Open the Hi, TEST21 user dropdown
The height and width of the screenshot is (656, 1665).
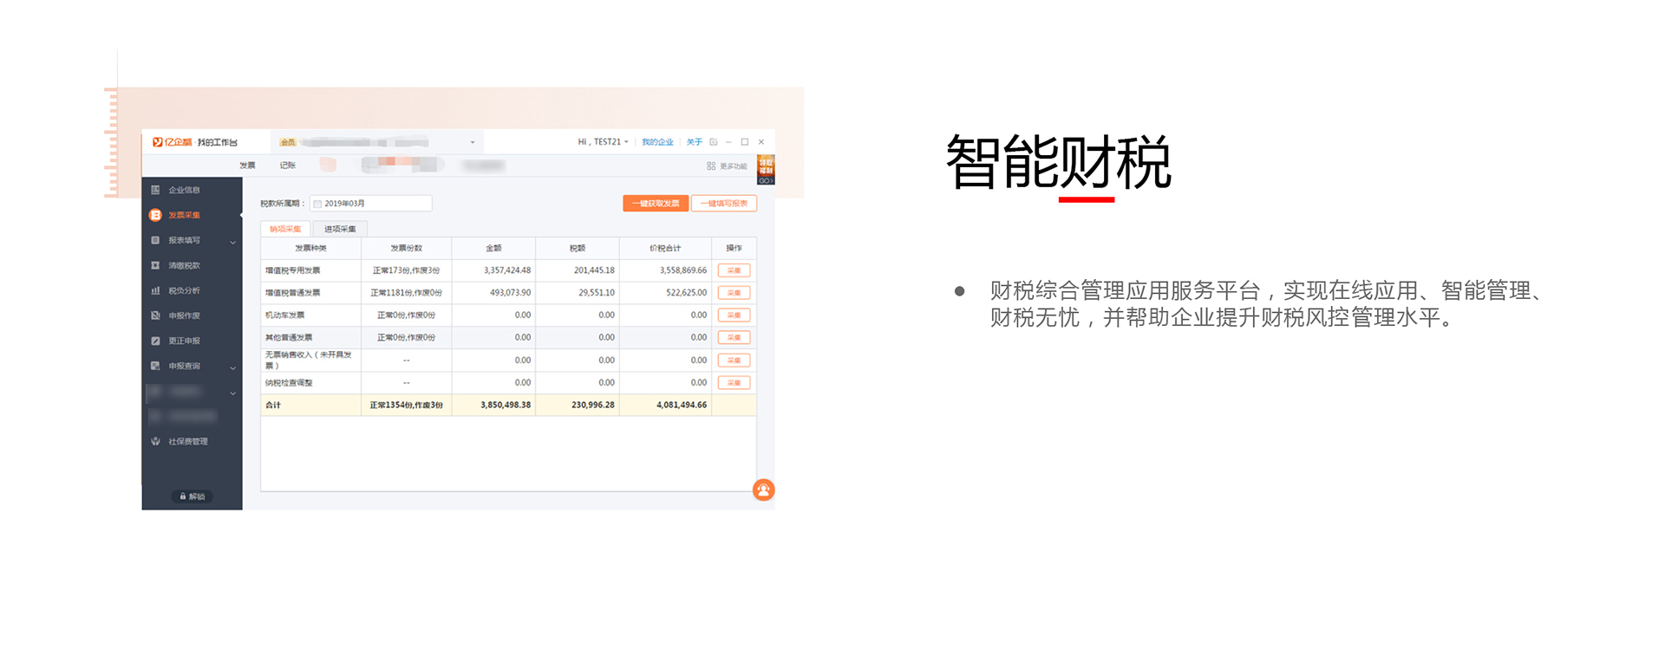tap(603, 142)
